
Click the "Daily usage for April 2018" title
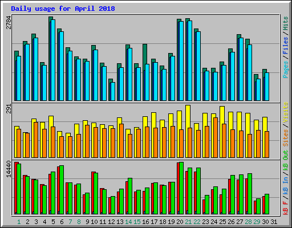click(63, 9)
